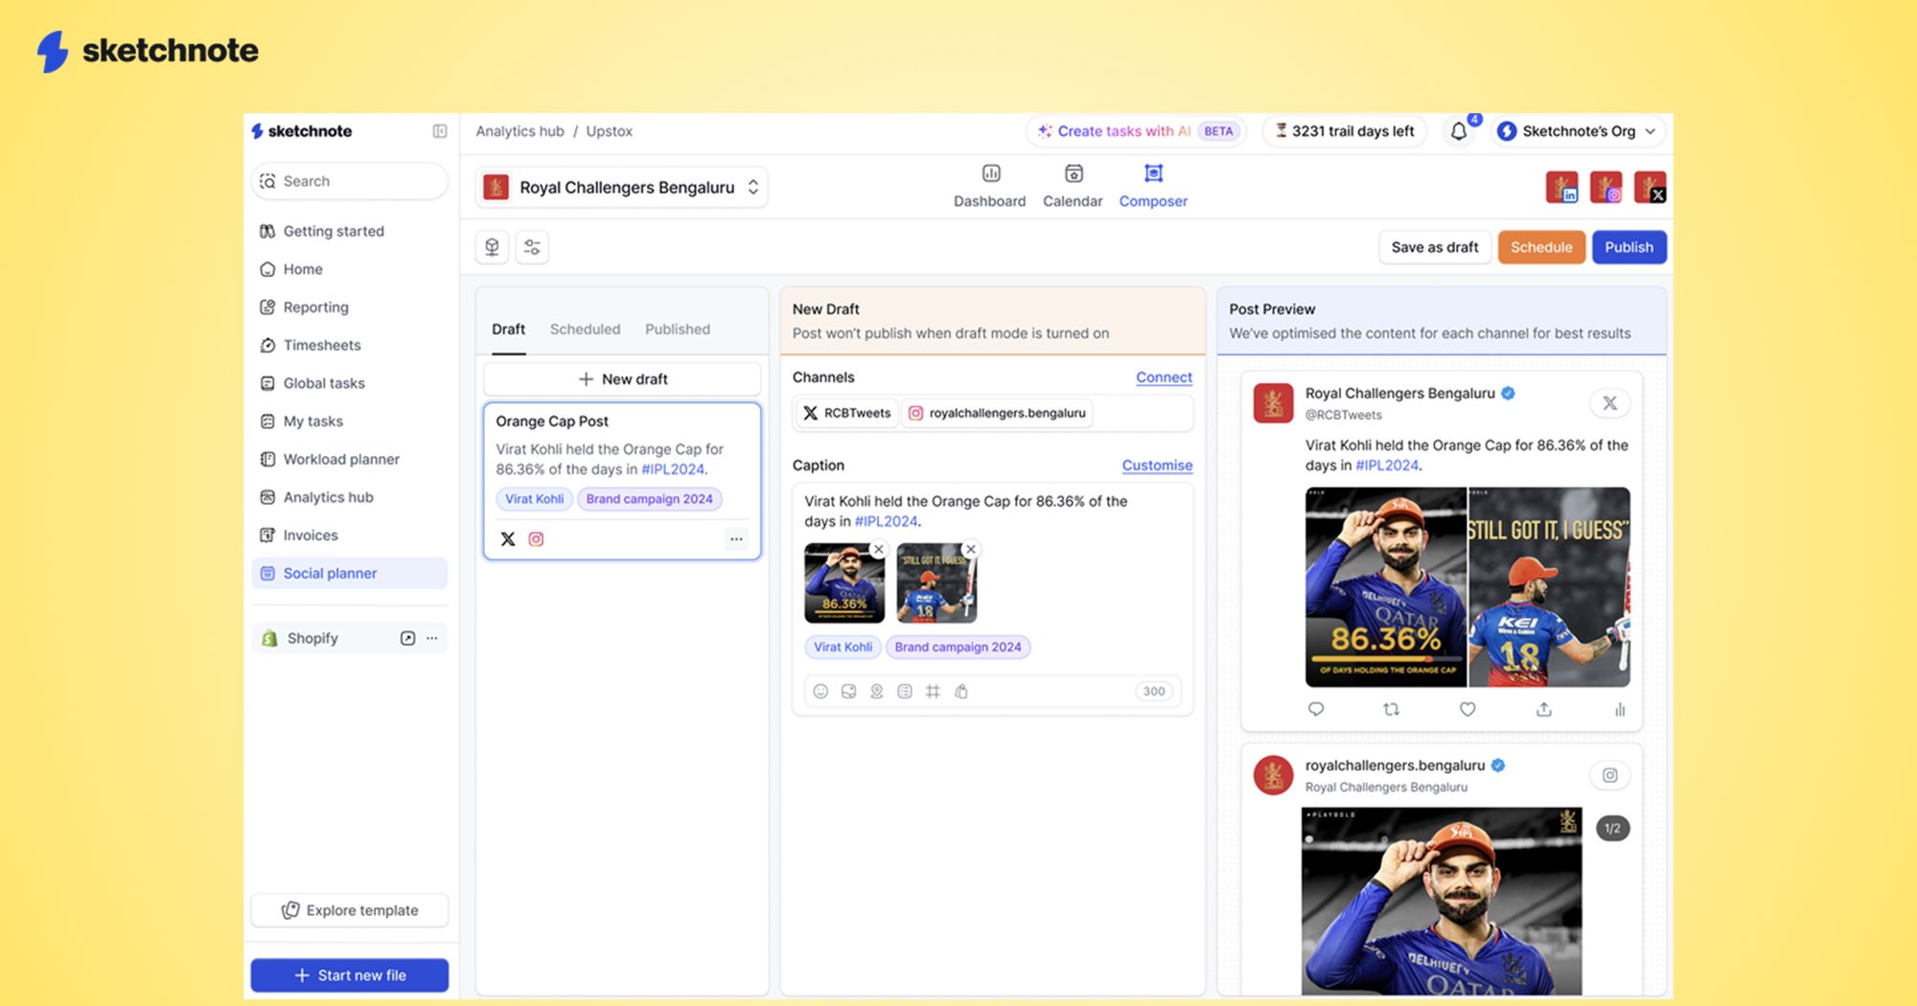The image size is (1917, 1006).
Task: Click Start new file button
Action: (x=349, y=975)
